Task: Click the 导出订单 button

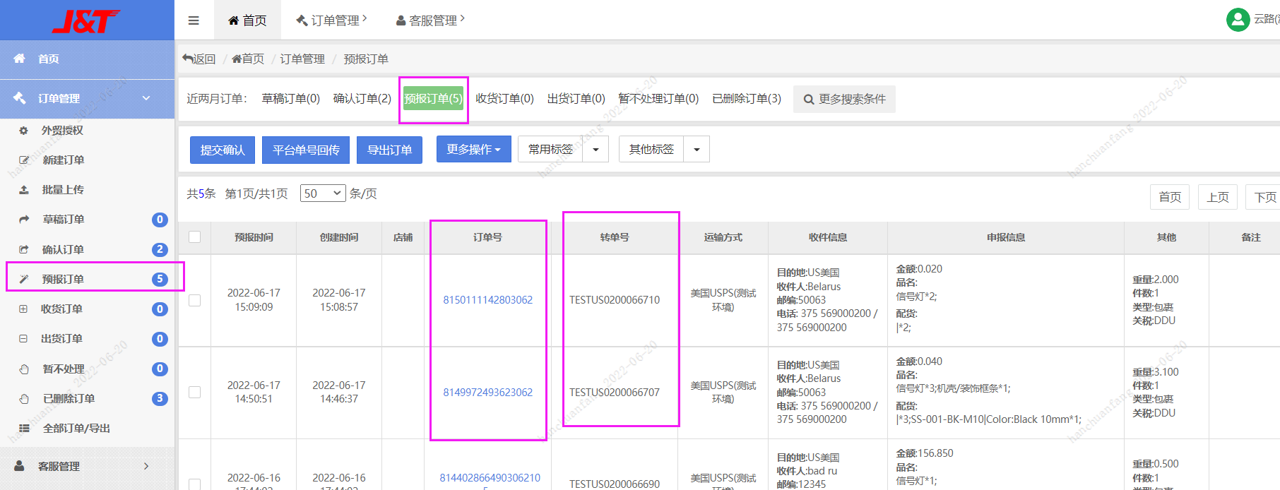Action: [389, 150]
